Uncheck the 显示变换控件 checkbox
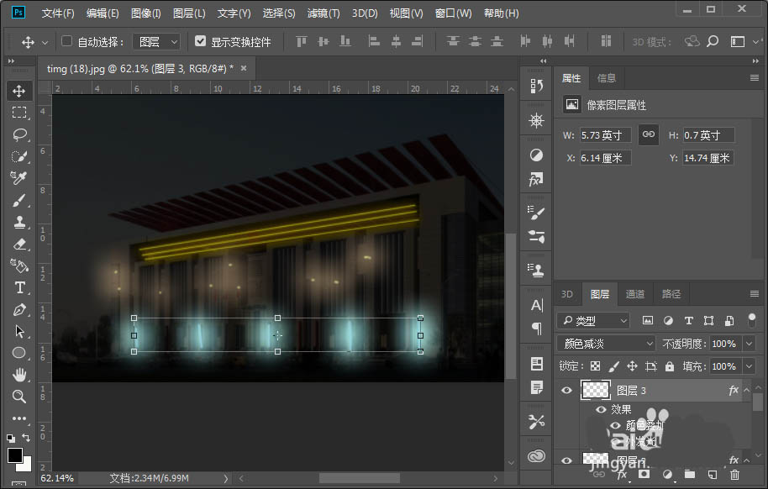 (x=200, y=41)
